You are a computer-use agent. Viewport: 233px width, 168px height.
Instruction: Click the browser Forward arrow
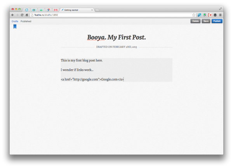click(x=17, y=15)
